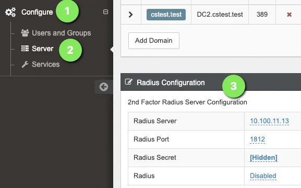Click the Radius Server label cell

click(x=186, y=121)
